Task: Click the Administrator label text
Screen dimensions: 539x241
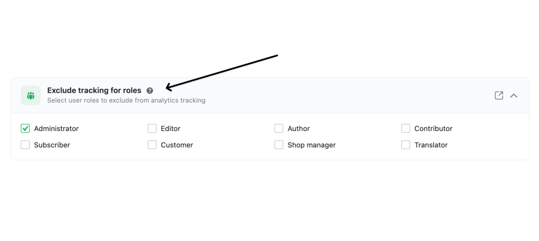Action: 56,128
